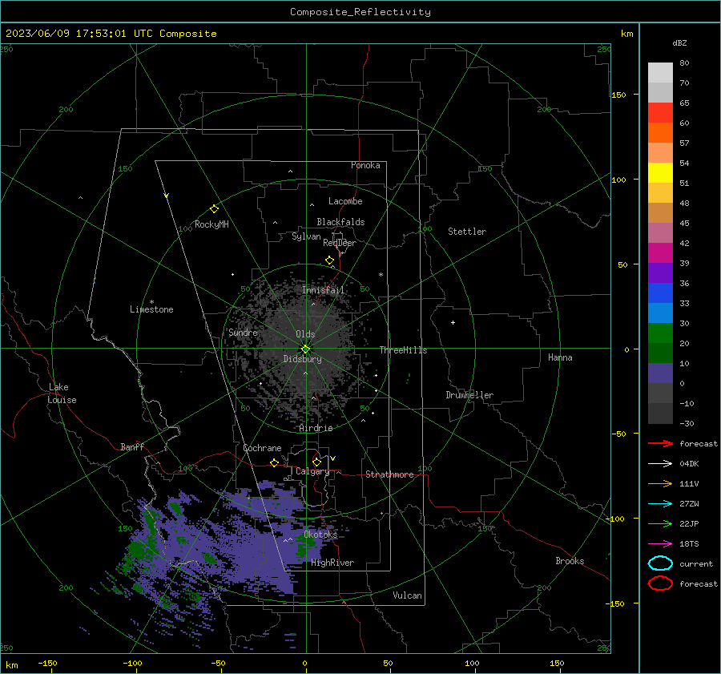Viewport: 721px width, 674px height.
Task: Click the yellow diamond marker near Cochrane
Action: [274, 462]
